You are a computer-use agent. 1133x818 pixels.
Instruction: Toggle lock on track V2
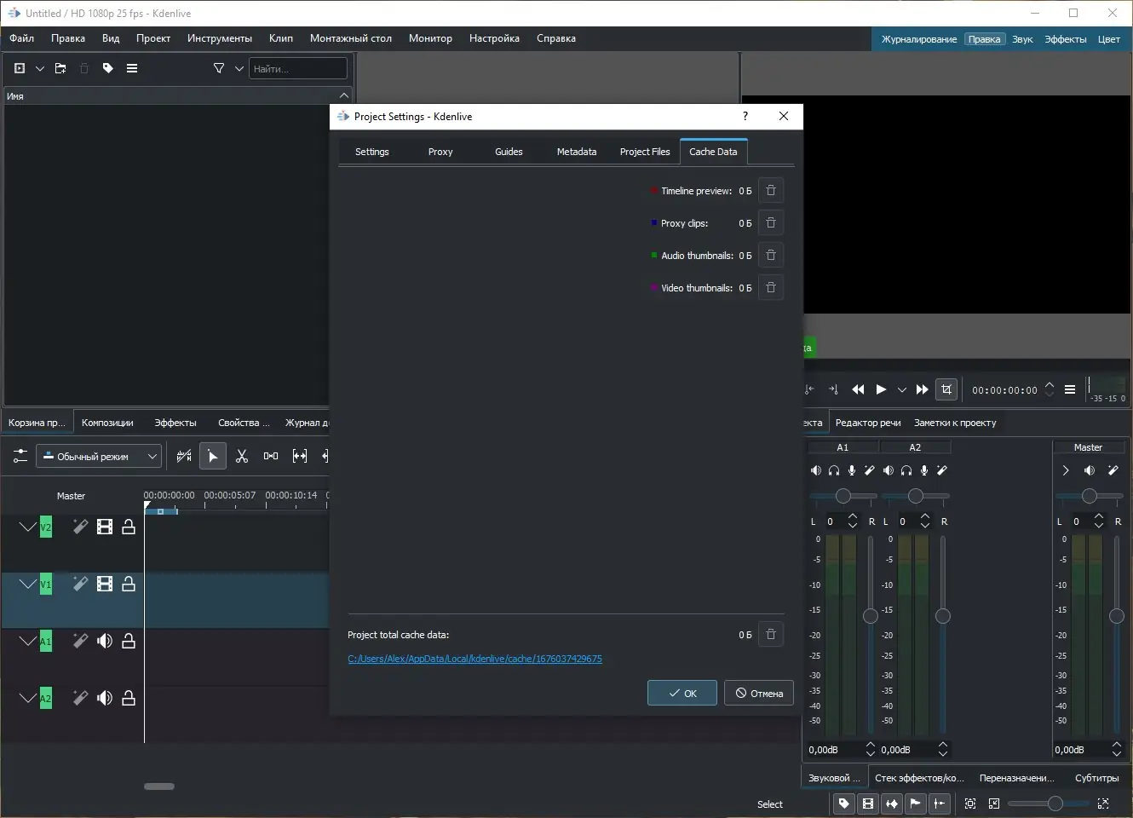tap(129, 527)
